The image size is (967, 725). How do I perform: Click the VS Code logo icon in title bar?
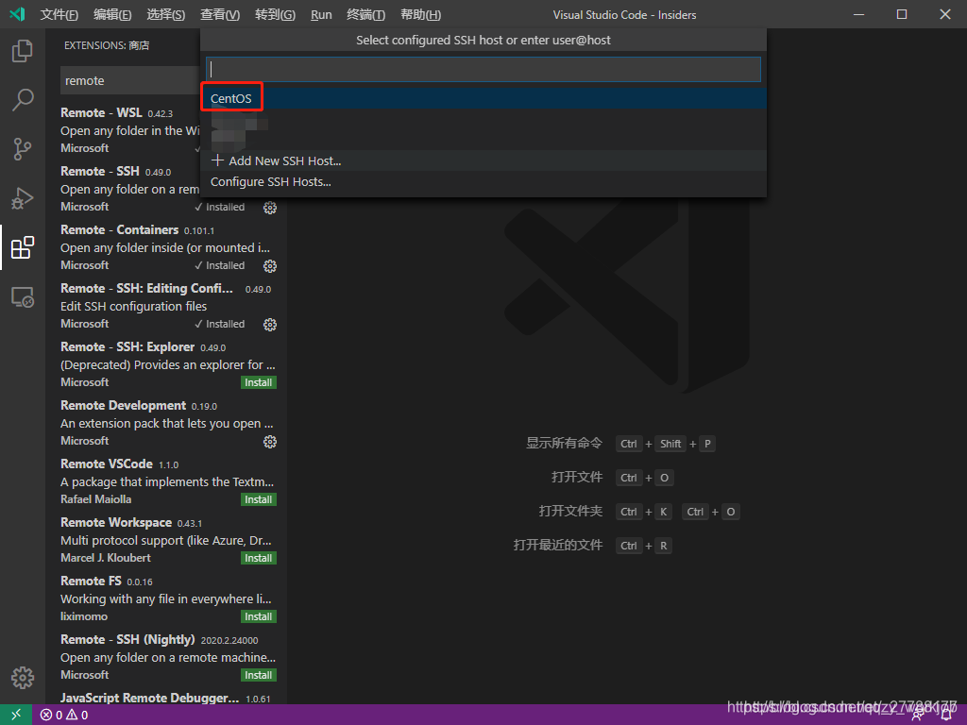(x=17, y=14)
